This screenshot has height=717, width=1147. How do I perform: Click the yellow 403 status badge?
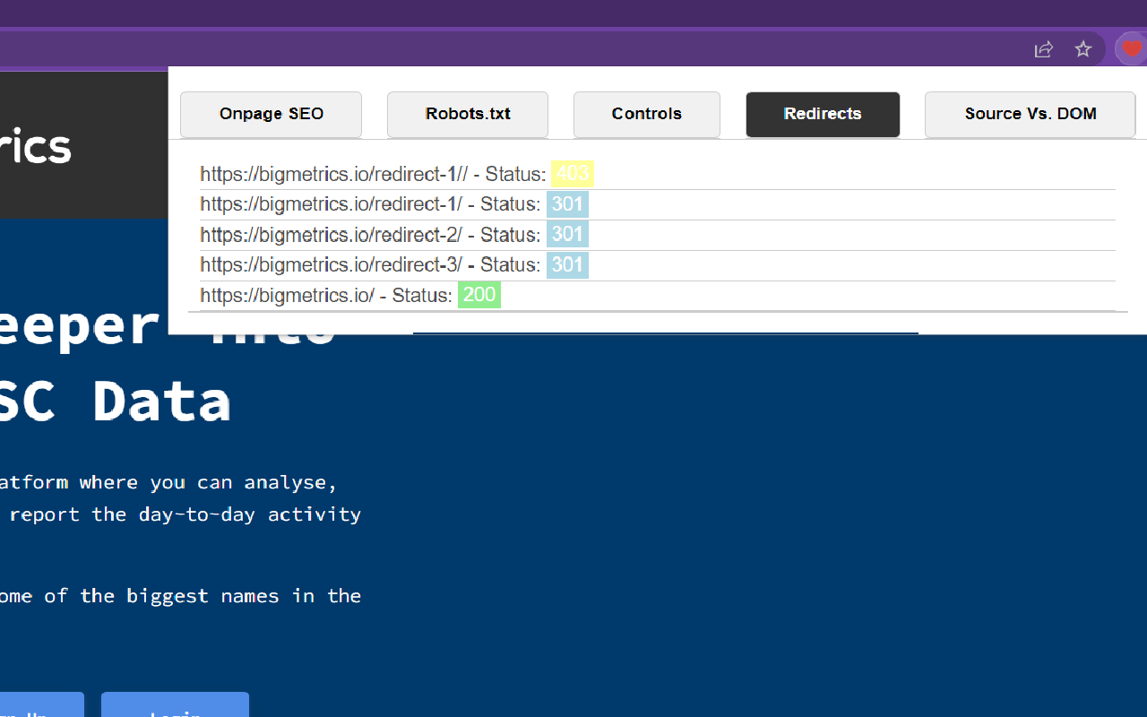[x=573, y=174]
